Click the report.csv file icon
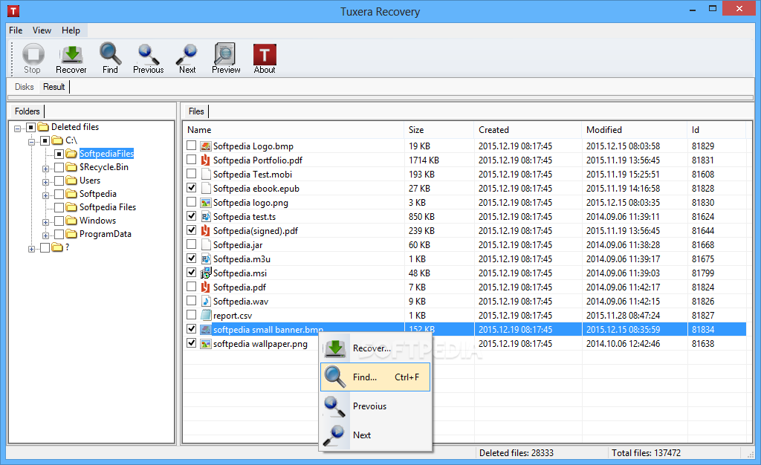This screenshot has width=761, height=465. [206, 315]
